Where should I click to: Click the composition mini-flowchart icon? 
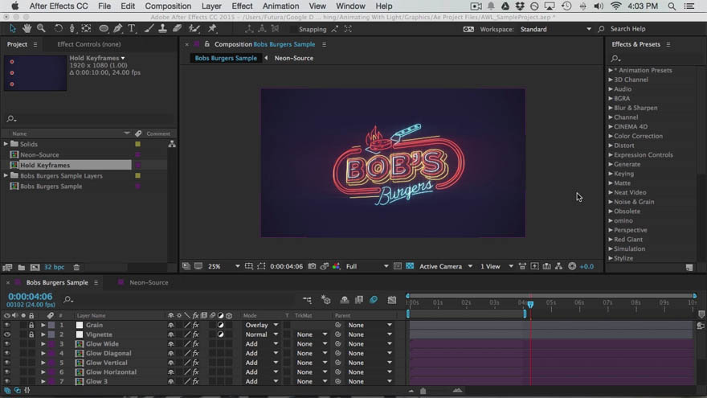[x=307, y=300]
